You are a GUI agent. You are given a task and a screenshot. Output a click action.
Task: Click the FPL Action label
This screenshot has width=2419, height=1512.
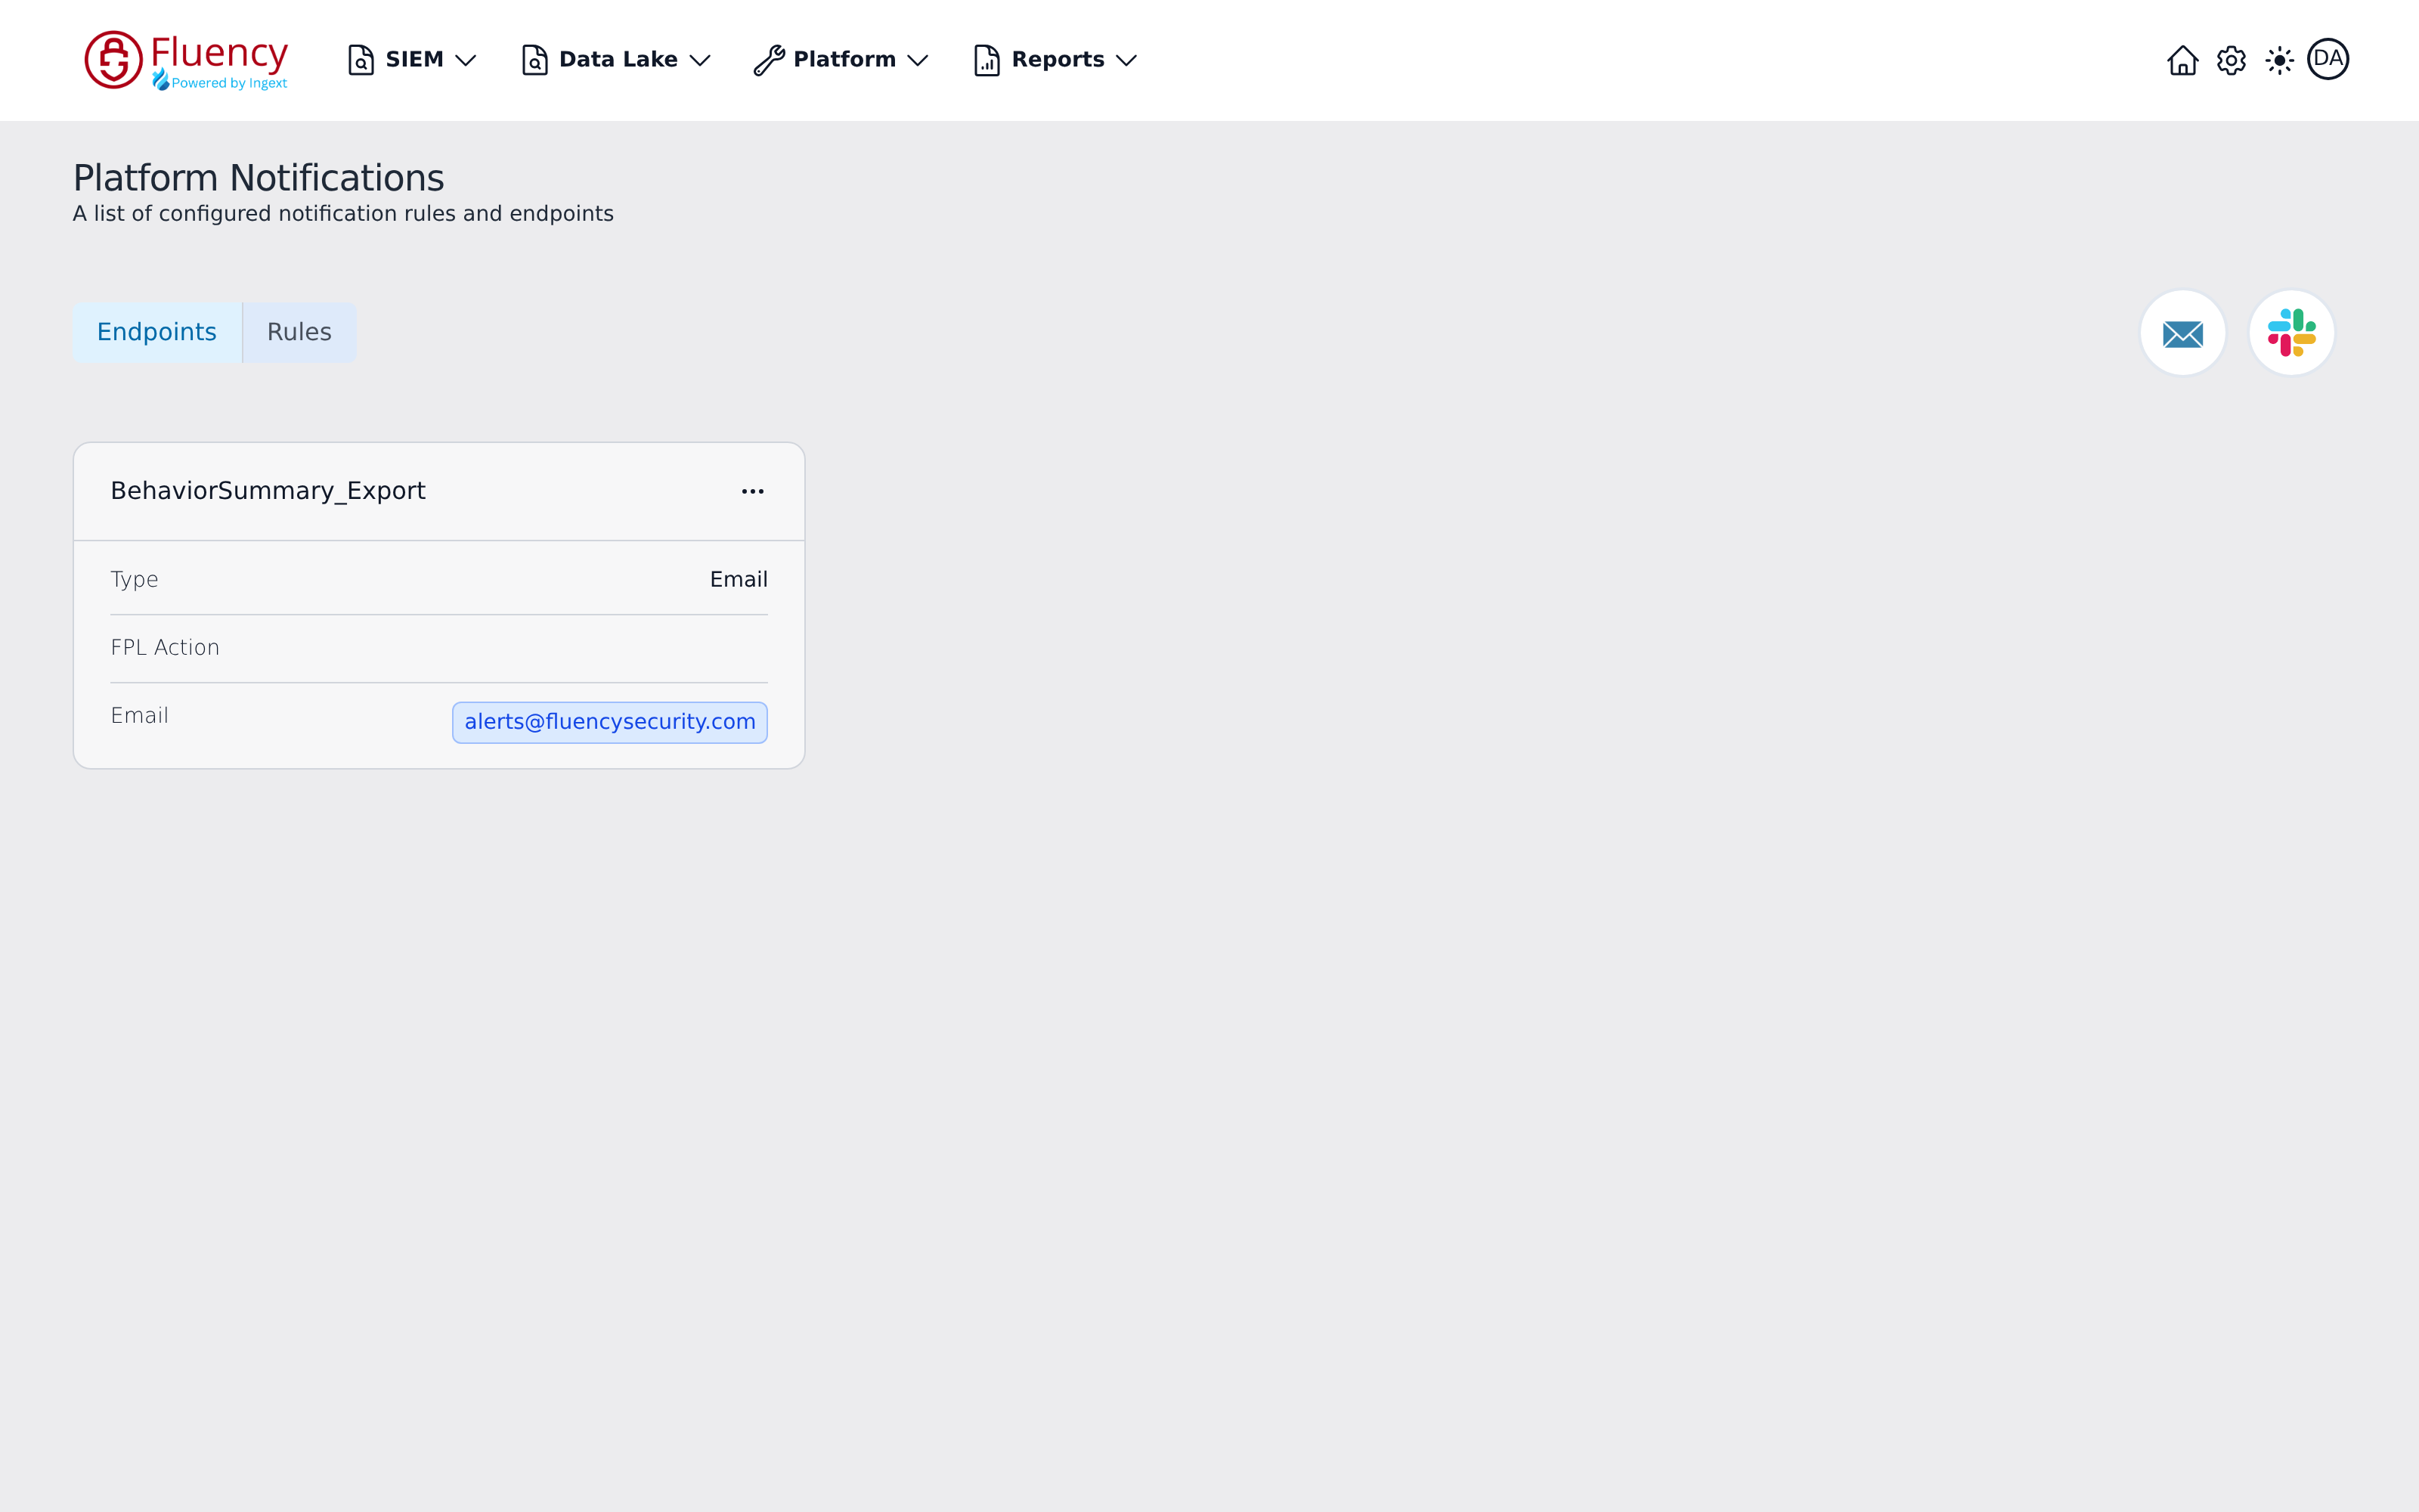pyautogui.click(x=165, y=647)
